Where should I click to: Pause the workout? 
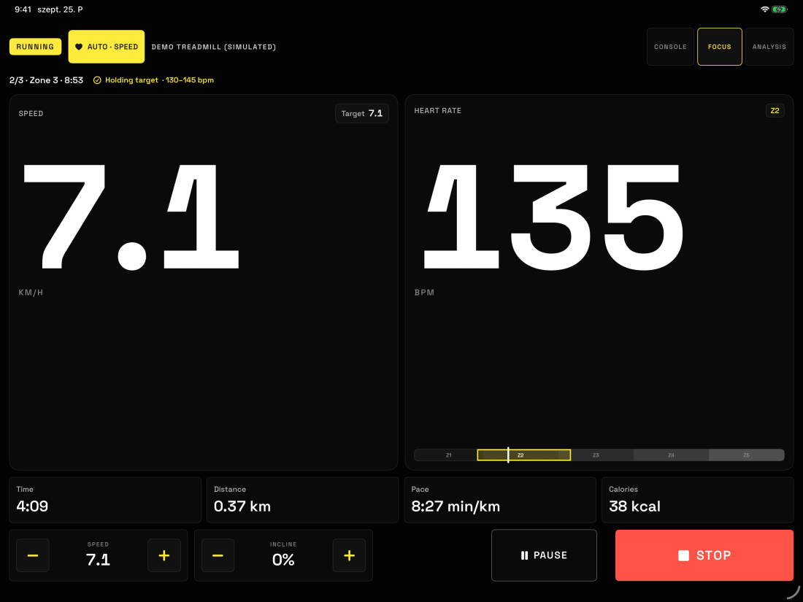544,555
